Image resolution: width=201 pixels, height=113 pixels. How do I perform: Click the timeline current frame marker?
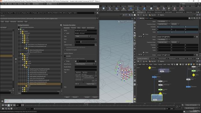[86, 104]
